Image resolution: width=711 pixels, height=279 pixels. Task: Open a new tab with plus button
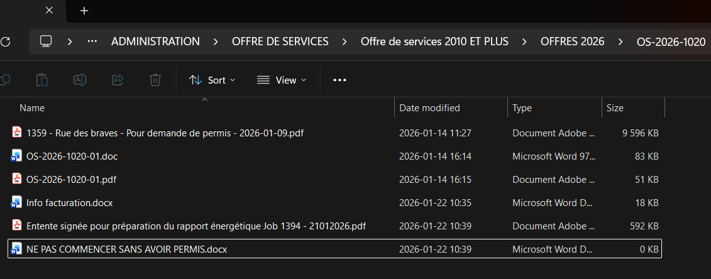(84, 11)
